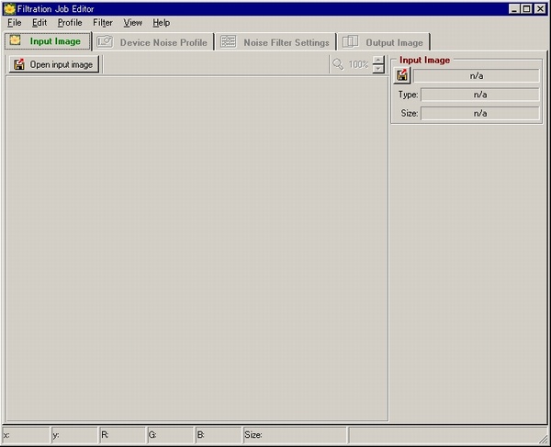
Task: Open the Edit menu
Action: pos(39,23)
